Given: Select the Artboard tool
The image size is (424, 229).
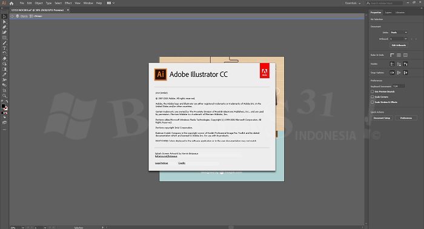Looking at the screenshot, I should (4, 90).
